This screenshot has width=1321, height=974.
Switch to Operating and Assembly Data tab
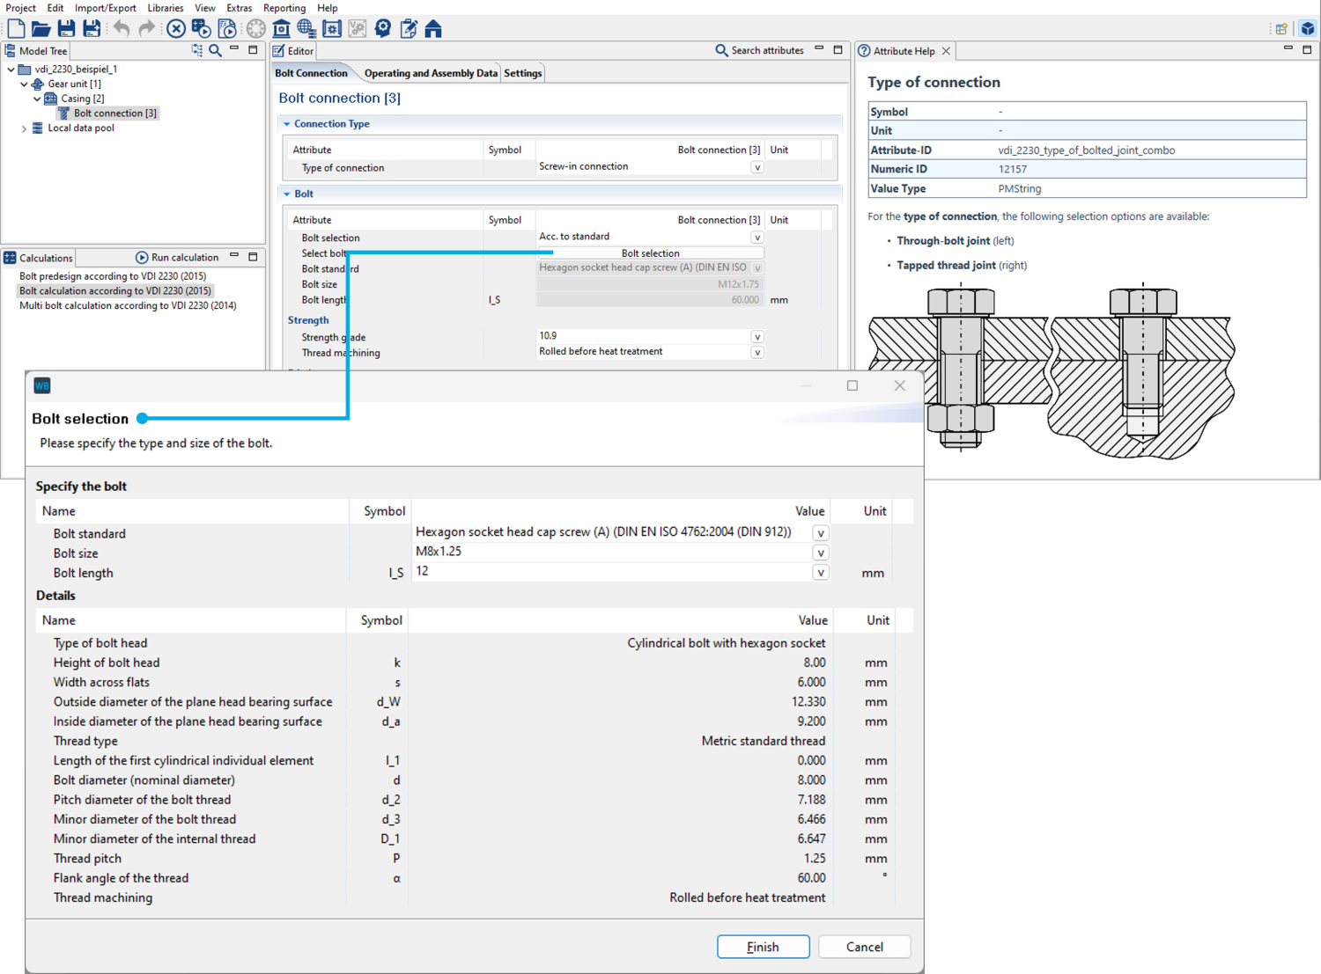[x=430, y=73]
